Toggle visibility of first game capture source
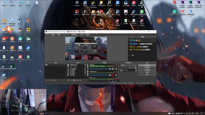 tap(85, 71)
